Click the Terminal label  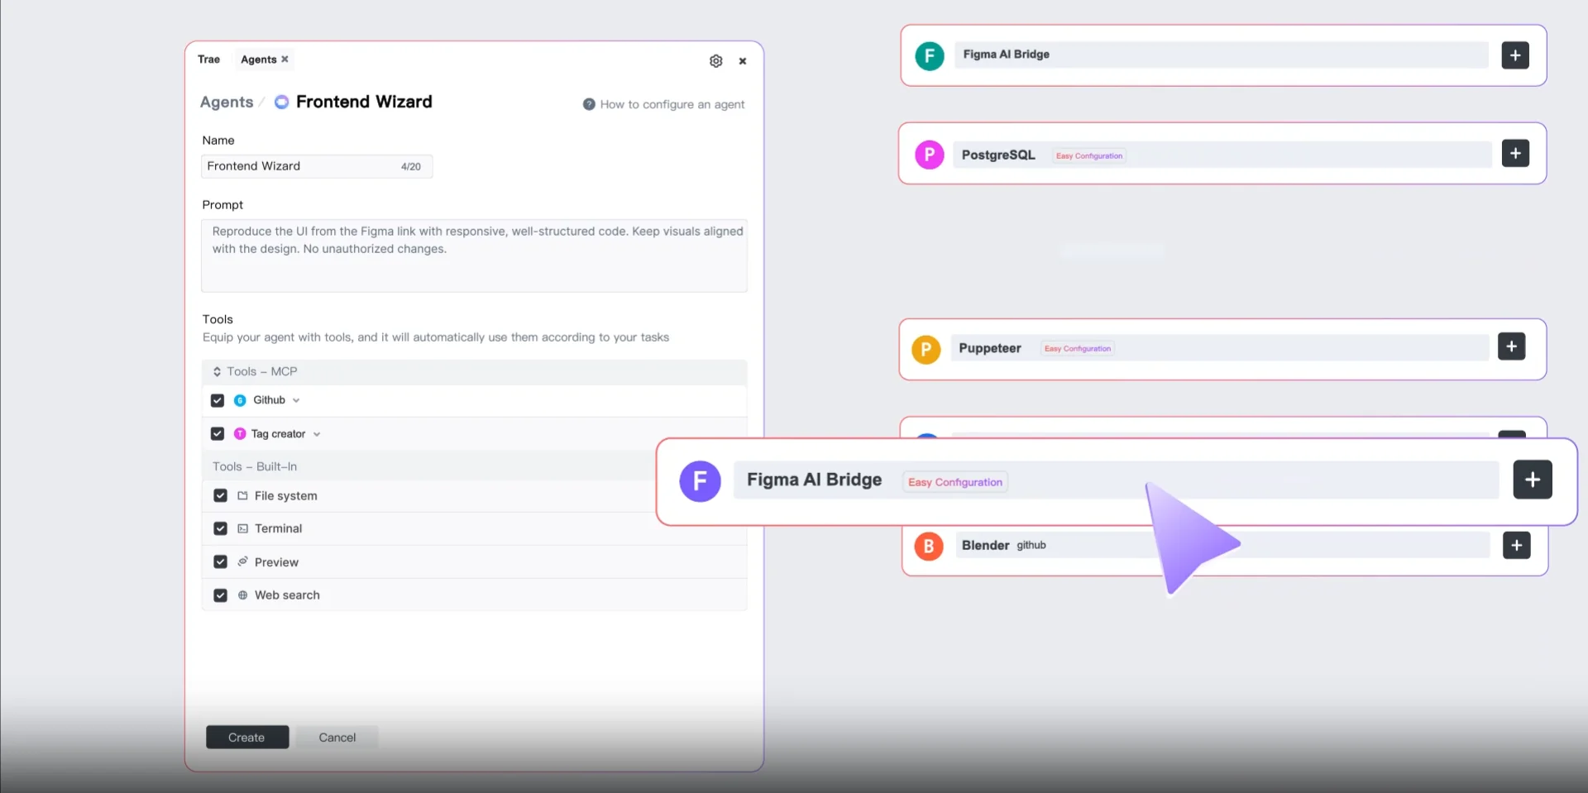point(279,528)
